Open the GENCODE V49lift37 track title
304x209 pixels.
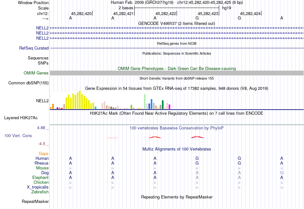pos(176,23)
